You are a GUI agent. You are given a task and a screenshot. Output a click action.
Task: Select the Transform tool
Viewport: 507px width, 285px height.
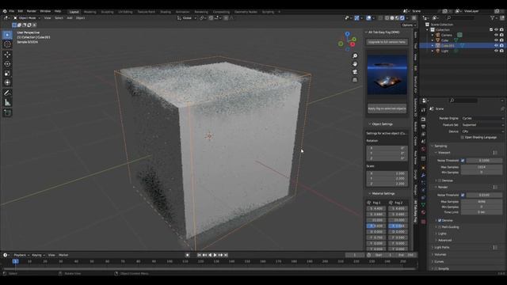pyautogui.click(x=7, y=82)
